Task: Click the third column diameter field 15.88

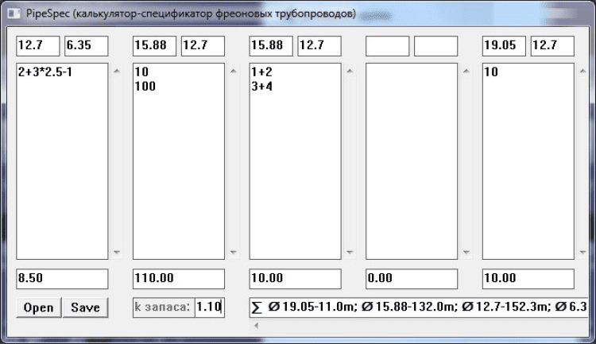Action: pyautogui.click(x=271, y=46)
